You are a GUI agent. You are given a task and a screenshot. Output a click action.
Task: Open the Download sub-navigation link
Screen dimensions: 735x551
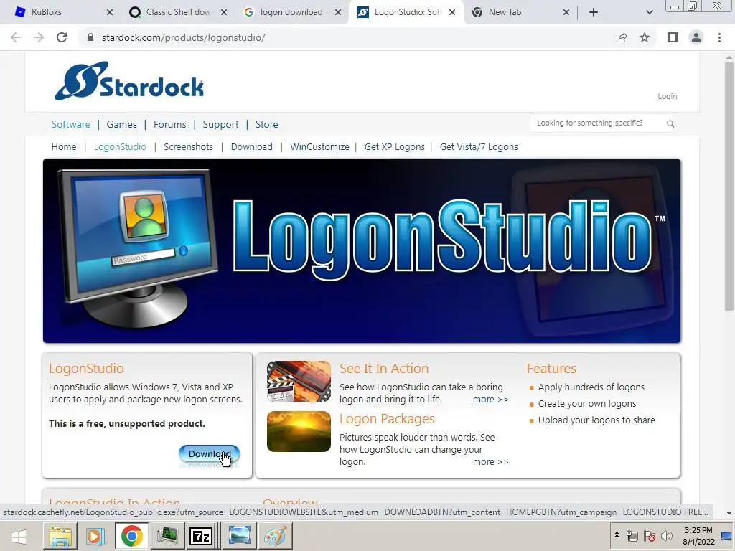pyautogui.click(x=252, y=146)
